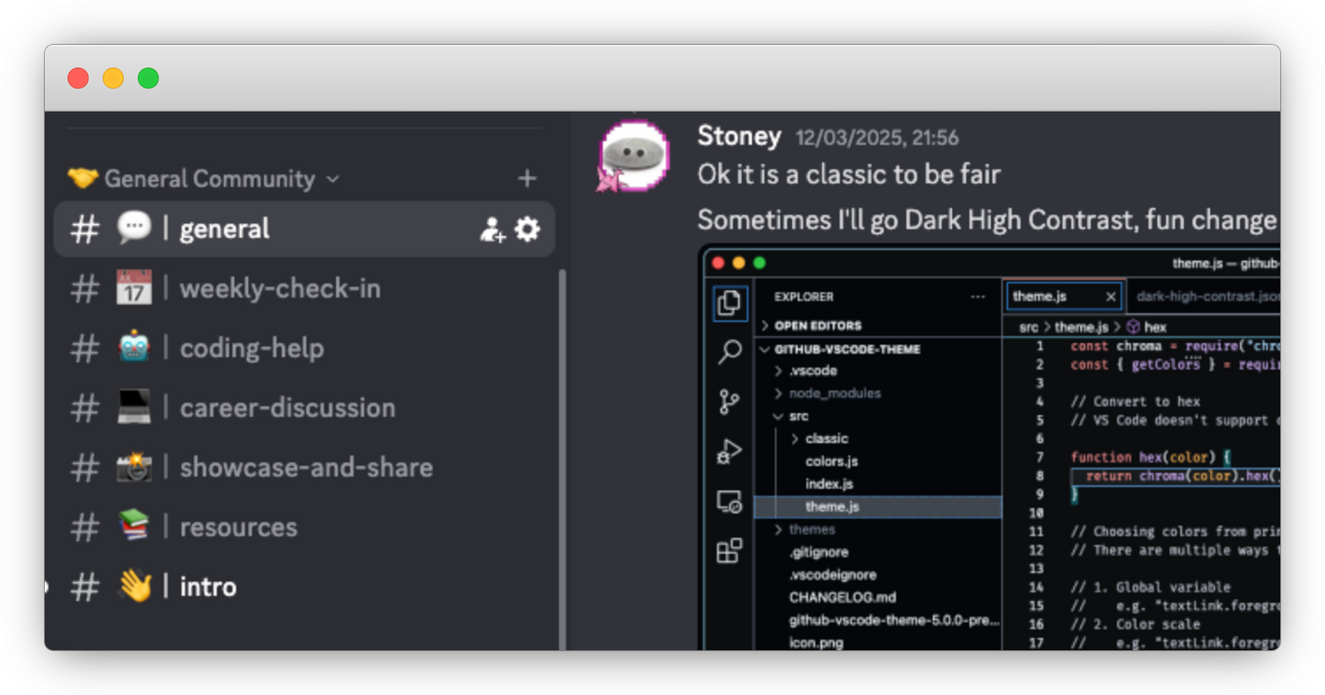This screenshot has height=695, width=1325.
Task: Click the green macOS fullscreen button
Action: coord(148,78)
